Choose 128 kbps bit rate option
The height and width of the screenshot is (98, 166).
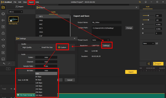pyautogui.click(x=46, y=83)
